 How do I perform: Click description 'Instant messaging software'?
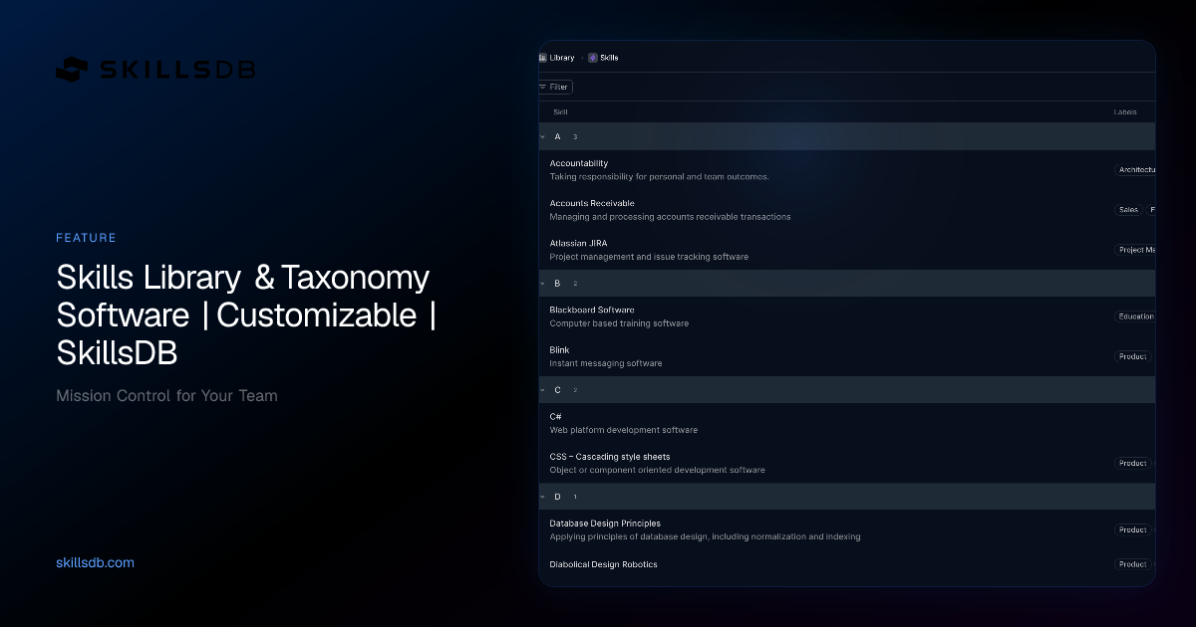pos(606,363)
